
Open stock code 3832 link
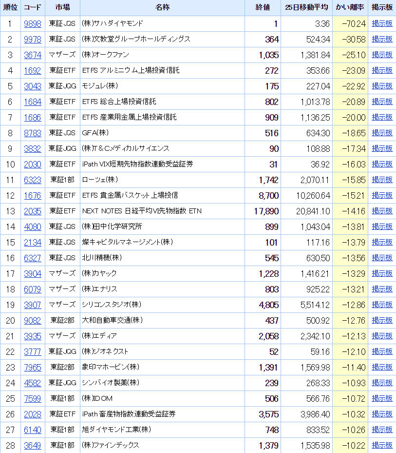point(33,148)
